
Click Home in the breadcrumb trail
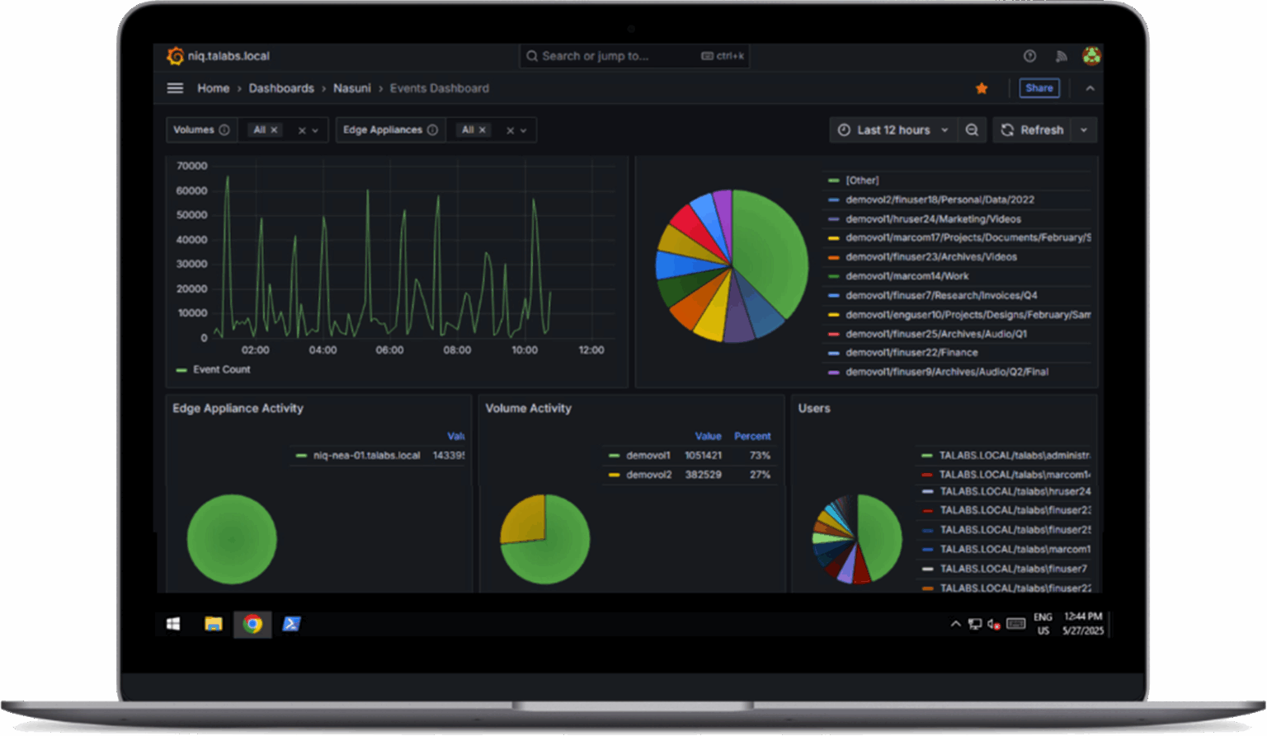213,87
